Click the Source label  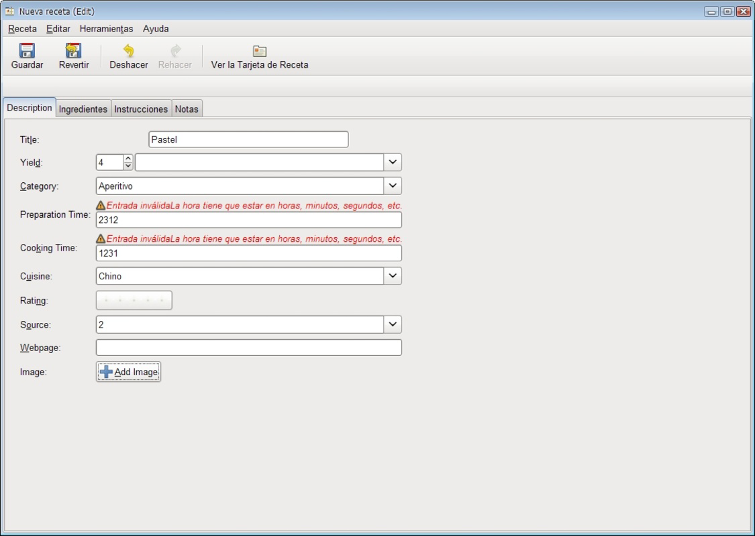[35, 325]
